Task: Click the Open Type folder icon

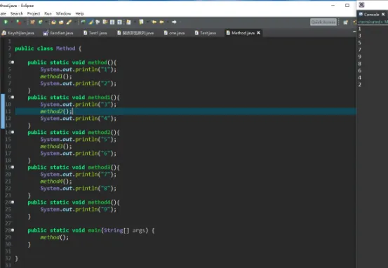Action: 53,22
